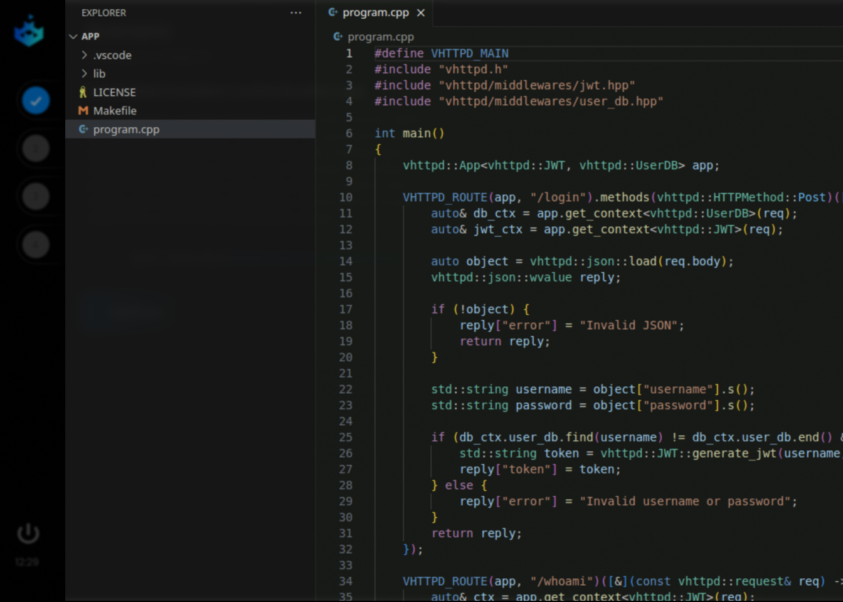843x602 pixels.
Task: Toggle the first dimmed circular dock button
Action: pos(35,149)
